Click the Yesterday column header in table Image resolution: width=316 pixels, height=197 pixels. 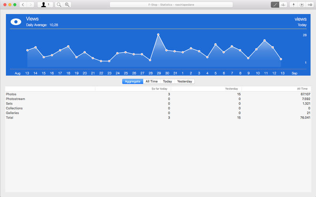(x=206, y=89)
